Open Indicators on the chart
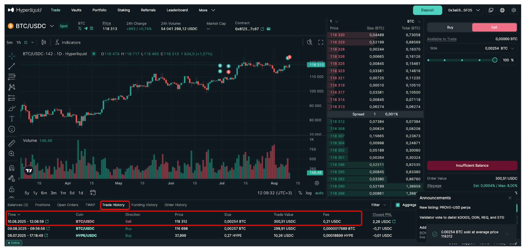 pos(68,43)
